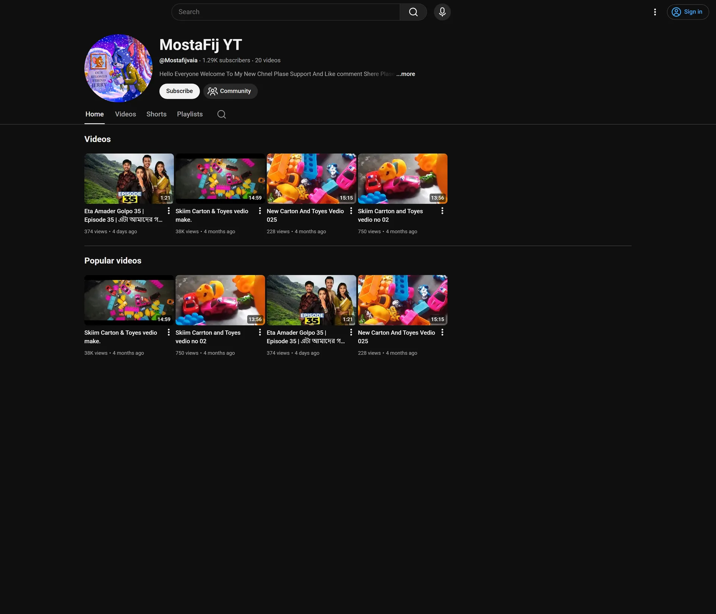
Task: Expand channel description with ...more
Action: point(406,74)
